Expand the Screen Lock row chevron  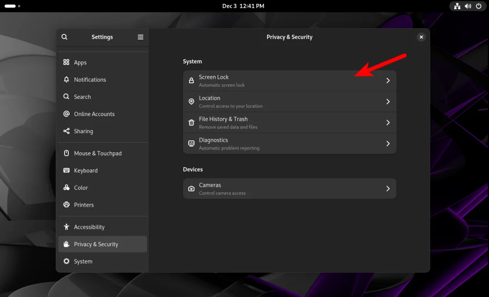point(388,81)
